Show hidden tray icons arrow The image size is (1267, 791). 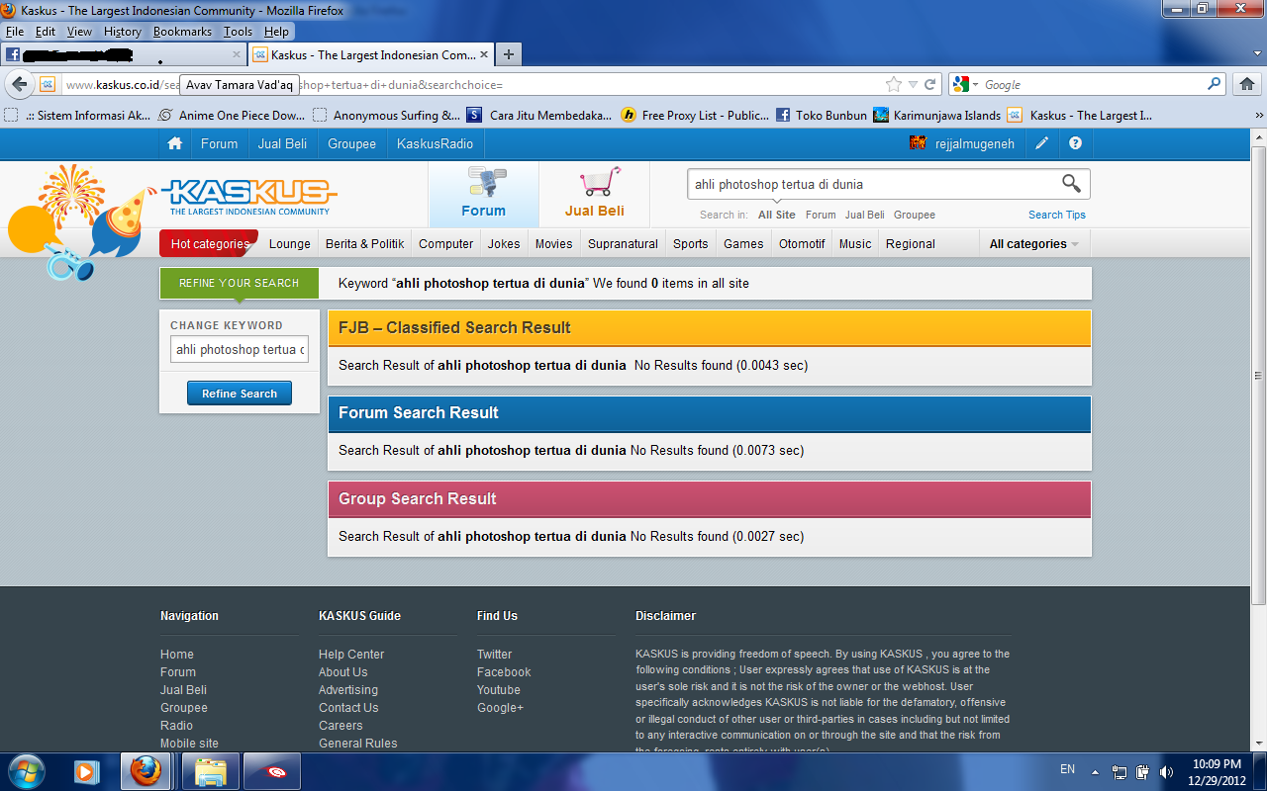[x=1095, y=771]
